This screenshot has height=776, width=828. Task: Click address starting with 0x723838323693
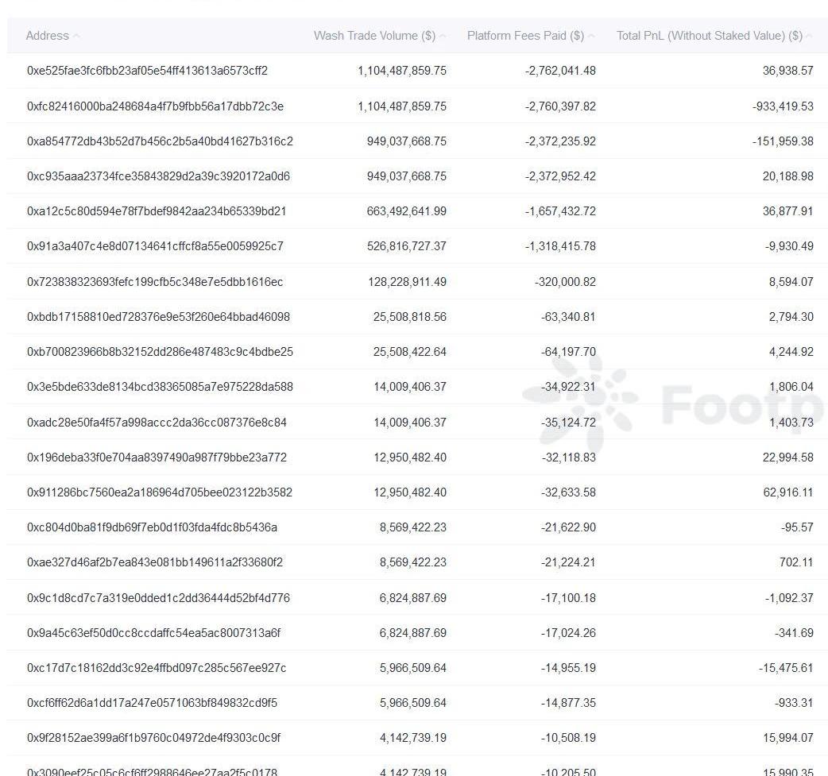155,282
